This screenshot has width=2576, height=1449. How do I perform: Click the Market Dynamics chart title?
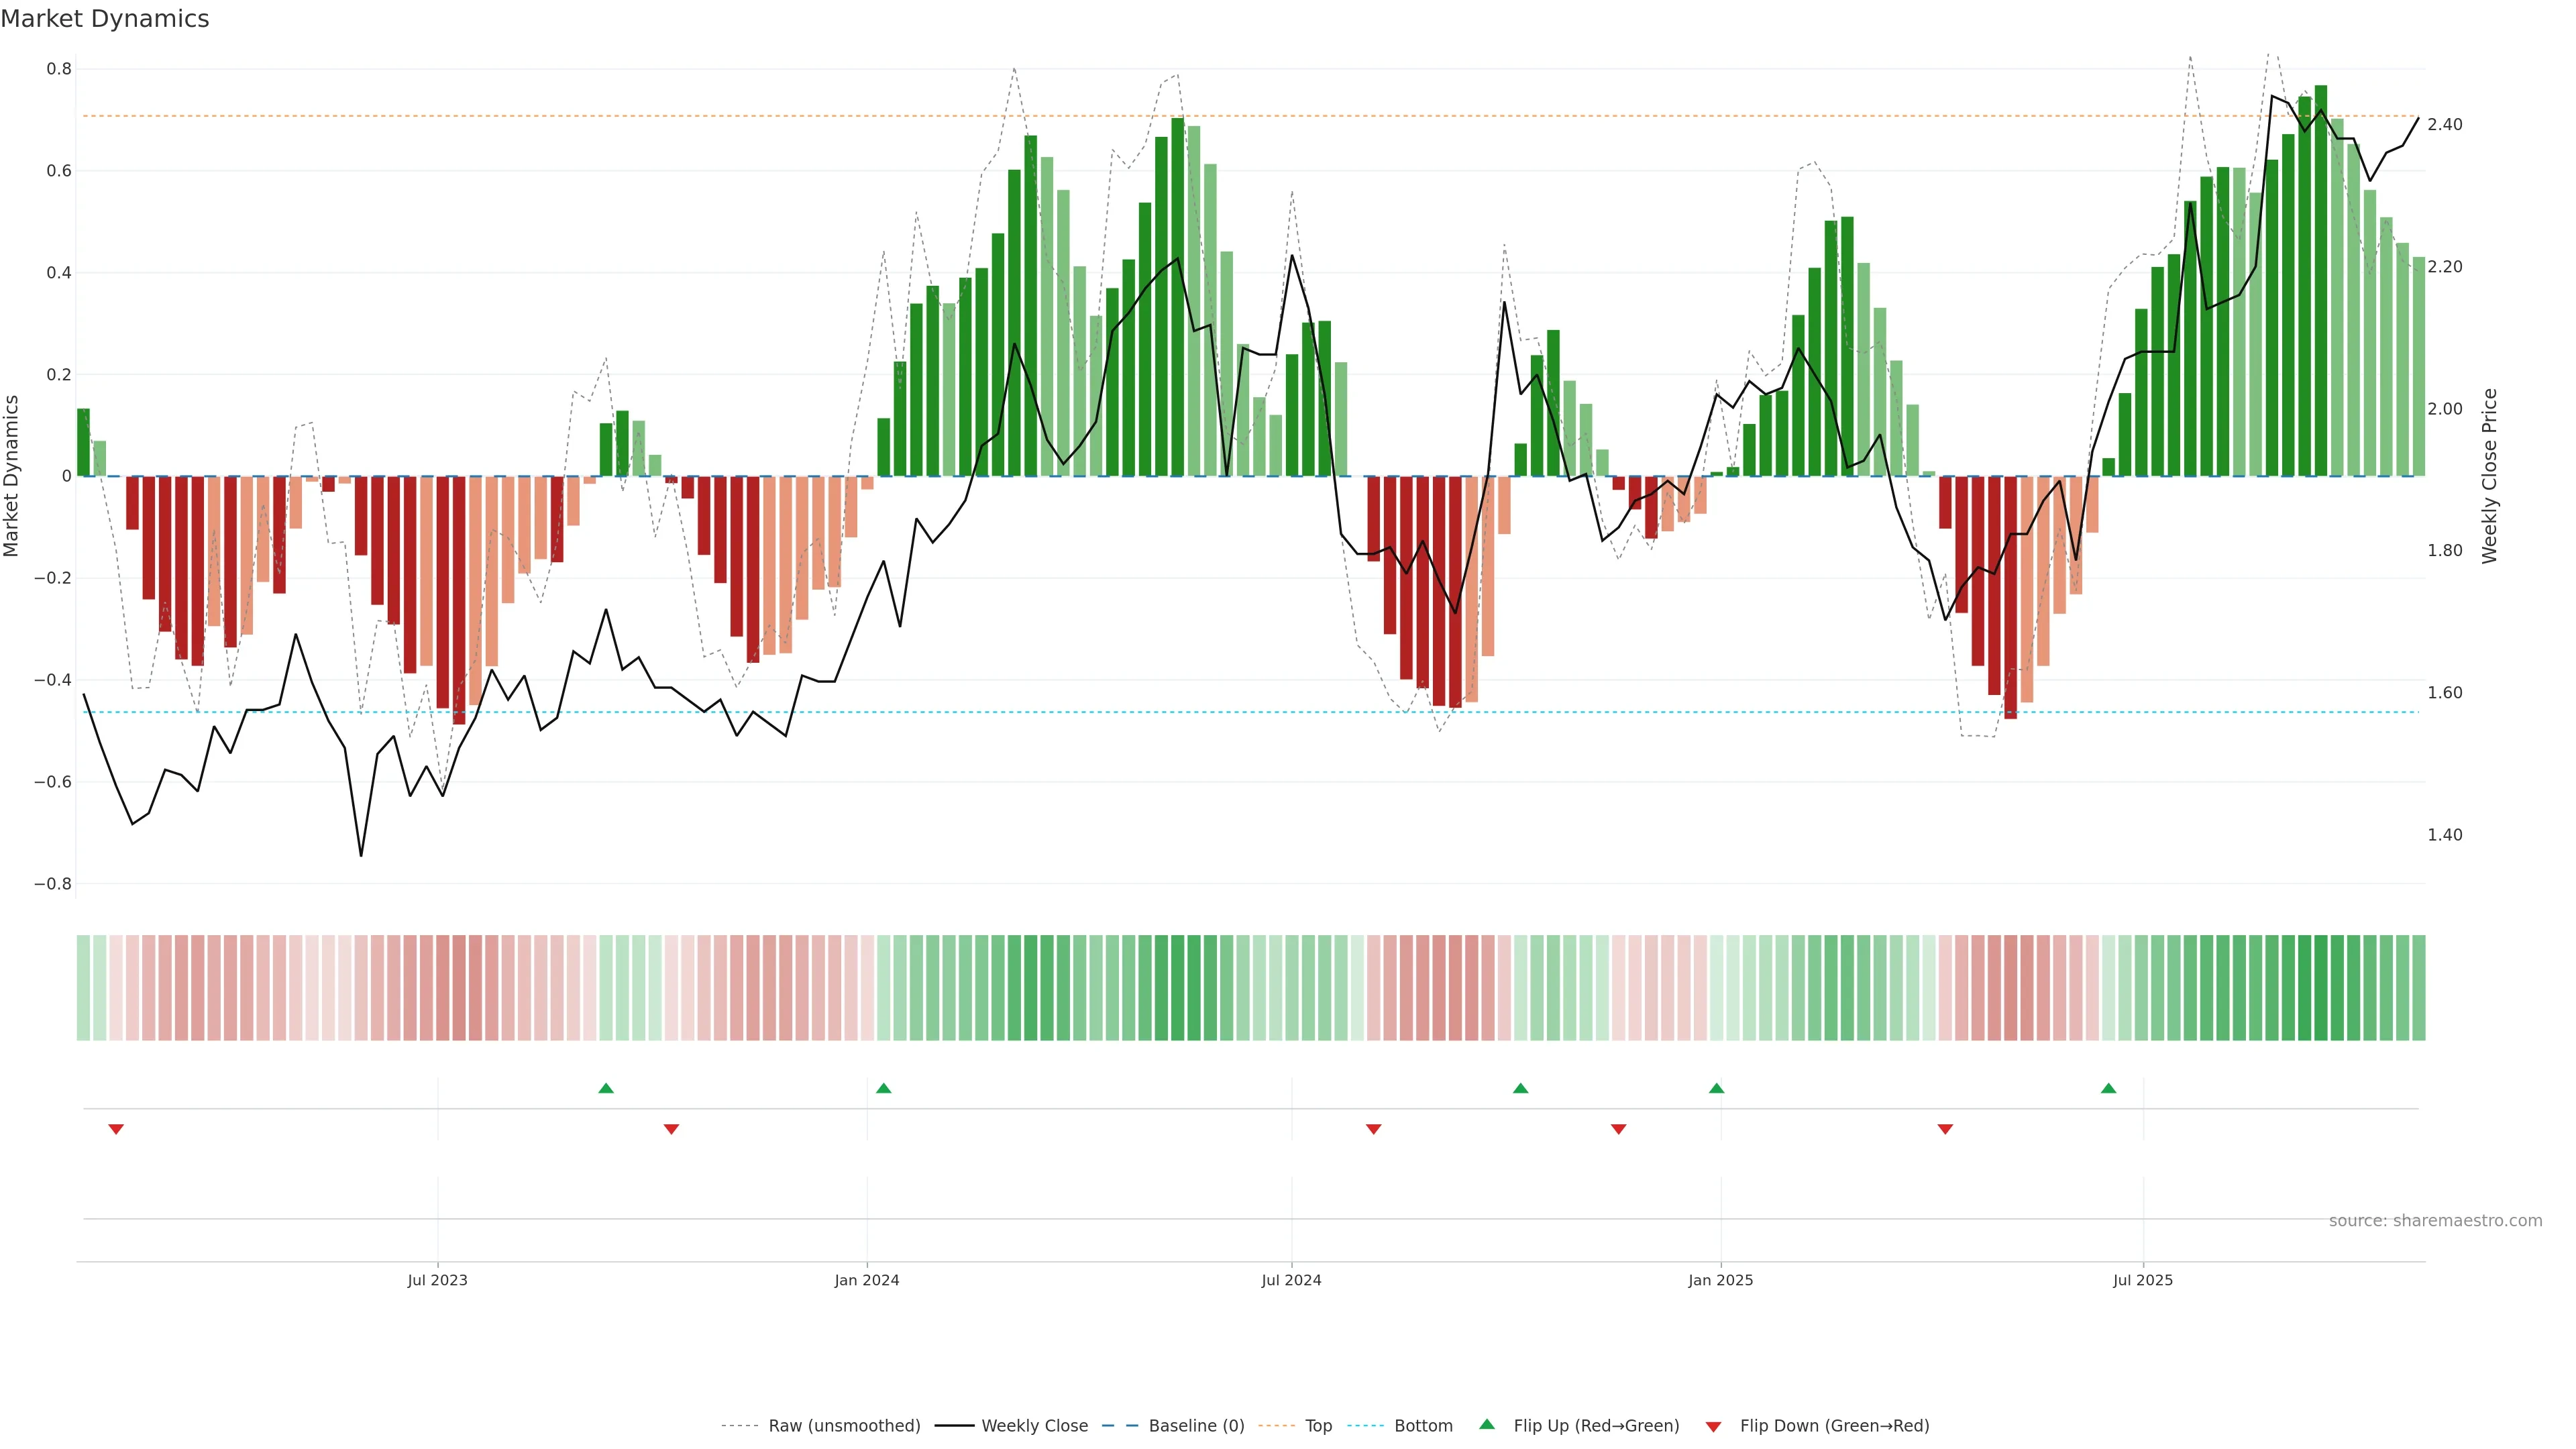coord(105,19)
